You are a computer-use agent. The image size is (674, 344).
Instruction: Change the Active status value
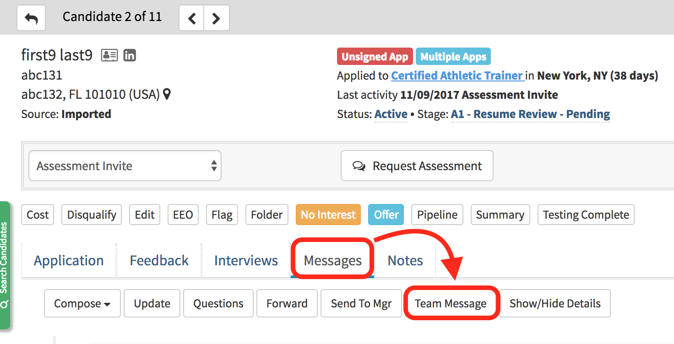coord(391,114)
